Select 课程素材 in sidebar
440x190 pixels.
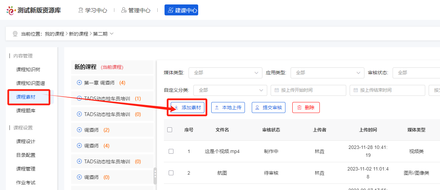[x=26, y=97]
